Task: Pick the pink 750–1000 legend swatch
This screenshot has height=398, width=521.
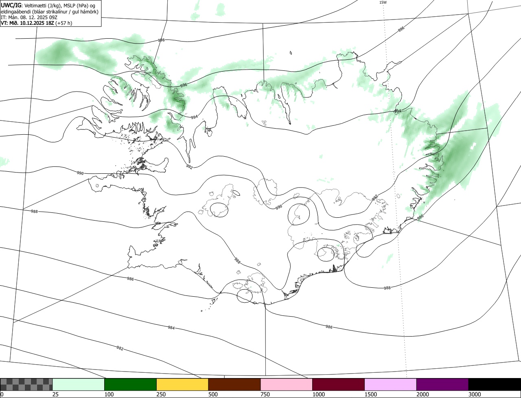Action: 287,385
